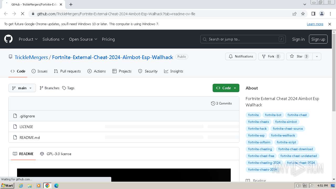Open the Actions tab
336x189 pixels.
coord(96,71)
